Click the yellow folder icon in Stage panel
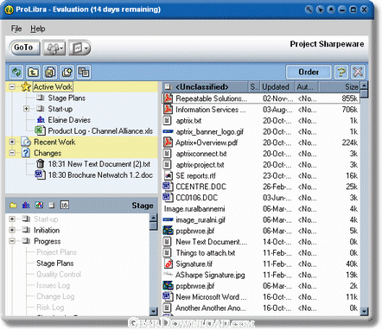This screenshot has width=382, height=330. point(13,206)
